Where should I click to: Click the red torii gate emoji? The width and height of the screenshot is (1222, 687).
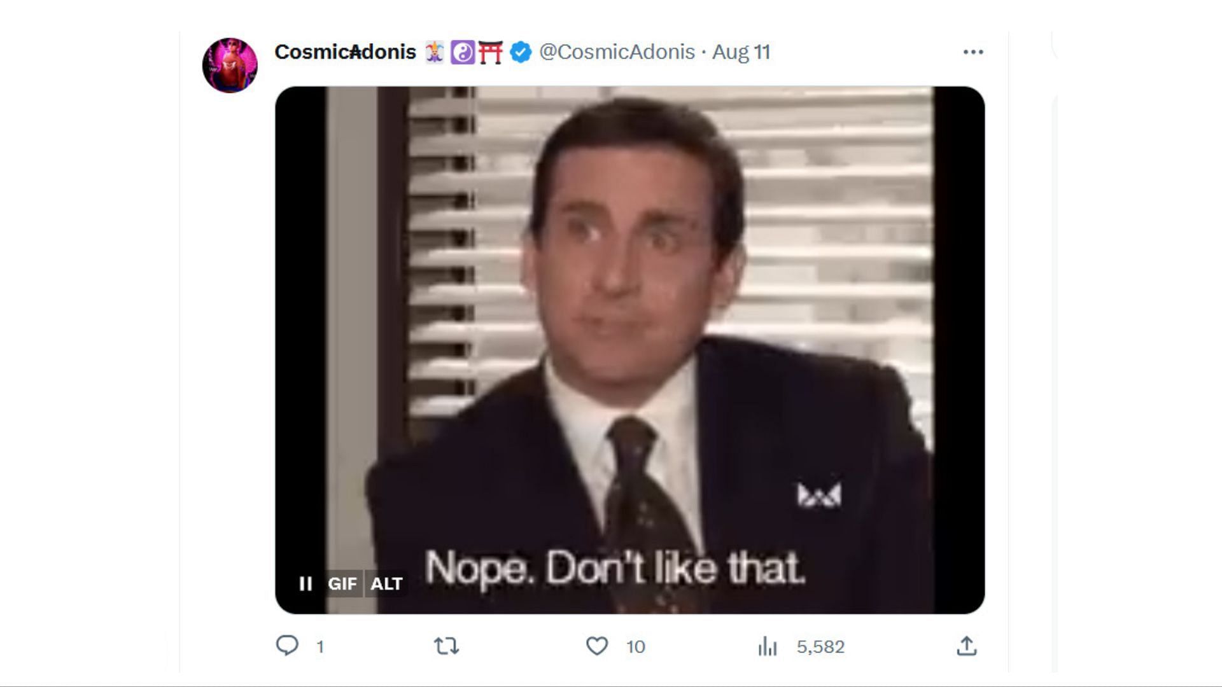[490, 52]
